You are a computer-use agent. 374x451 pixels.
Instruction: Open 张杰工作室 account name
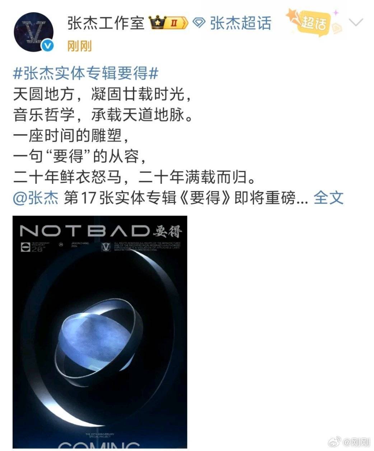pos(106,23)
